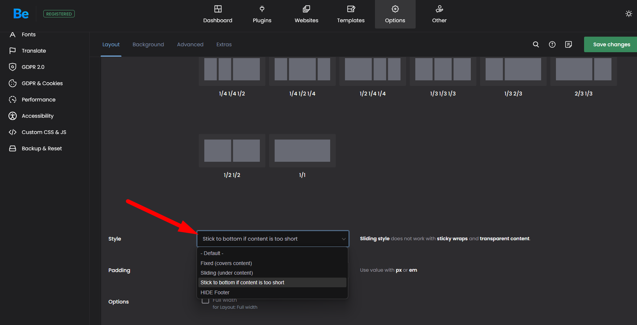
Task: Switch to the Background tab
Action: (148, 44)
